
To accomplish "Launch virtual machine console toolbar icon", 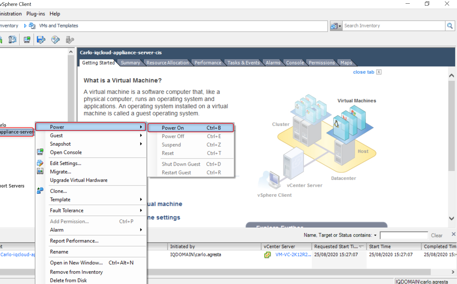I will pos(27,40).
